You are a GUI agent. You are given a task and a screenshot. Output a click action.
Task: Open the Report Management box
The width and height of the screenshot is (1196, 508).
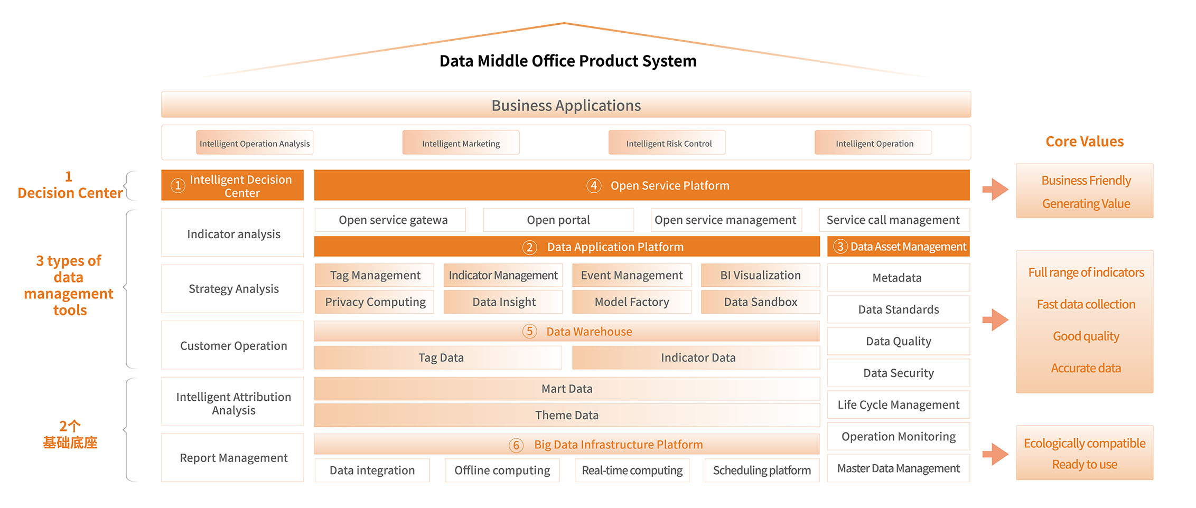[x=233, y=458]
